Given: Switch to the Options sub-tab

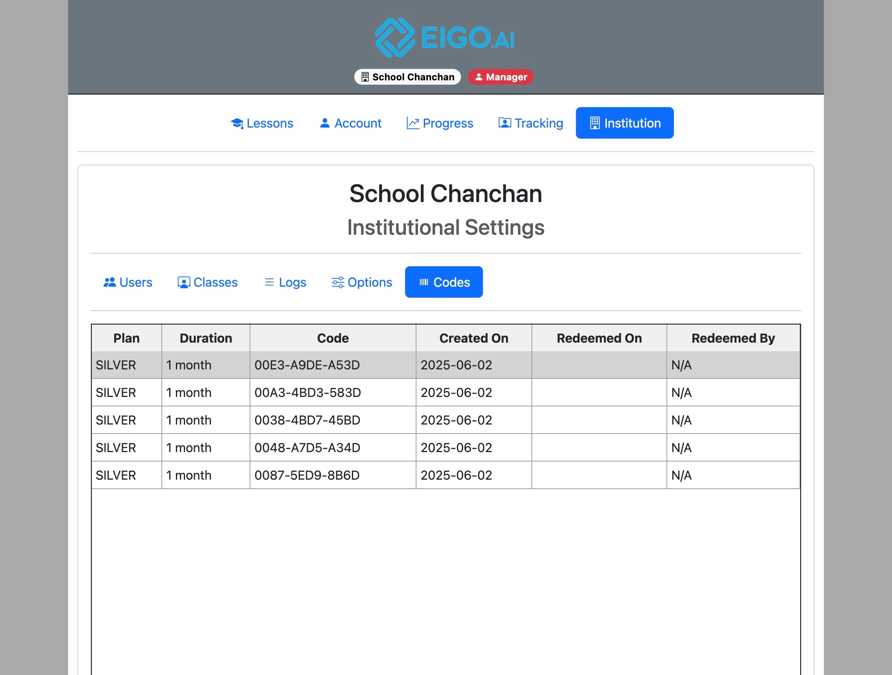Looking at the screenshot, I should coord(362,282).
